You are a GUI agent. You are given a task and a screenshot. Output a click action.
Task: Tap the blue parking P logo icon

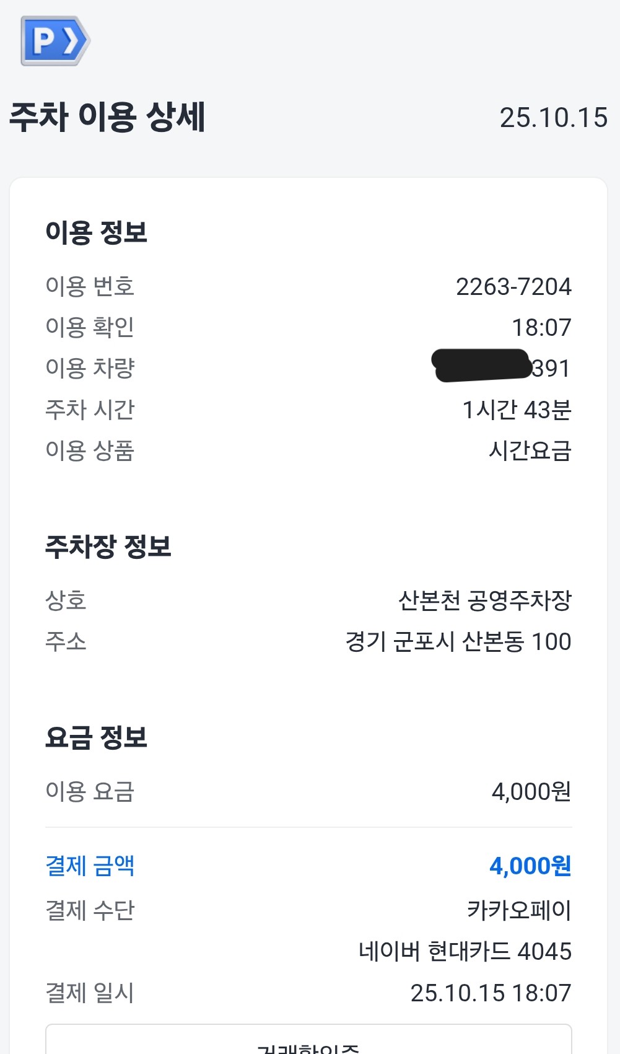click(x=55, y=42)
